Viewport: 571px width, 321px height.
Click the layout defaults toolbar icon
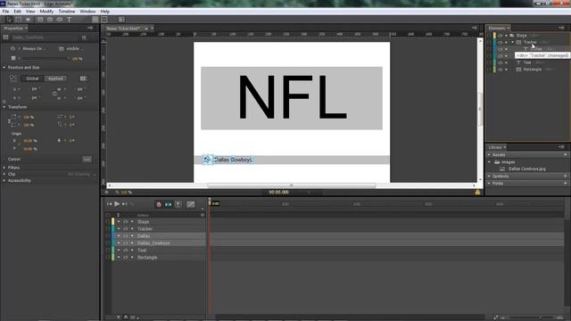(x=121, y=20)
